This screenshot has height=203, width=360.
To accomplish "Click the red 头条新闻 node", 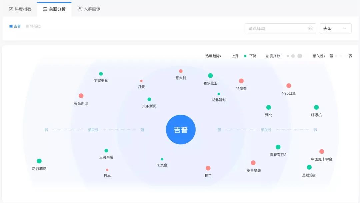I will click(x=81, y=96).
